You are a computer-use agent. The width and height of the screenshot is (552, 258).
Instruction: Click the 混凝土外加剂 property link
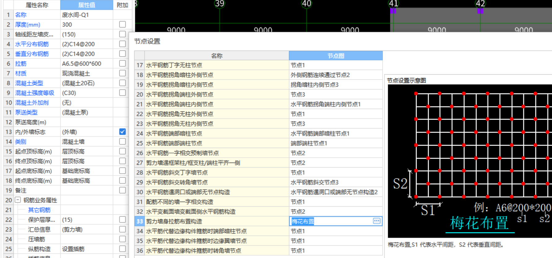(32, 103)
